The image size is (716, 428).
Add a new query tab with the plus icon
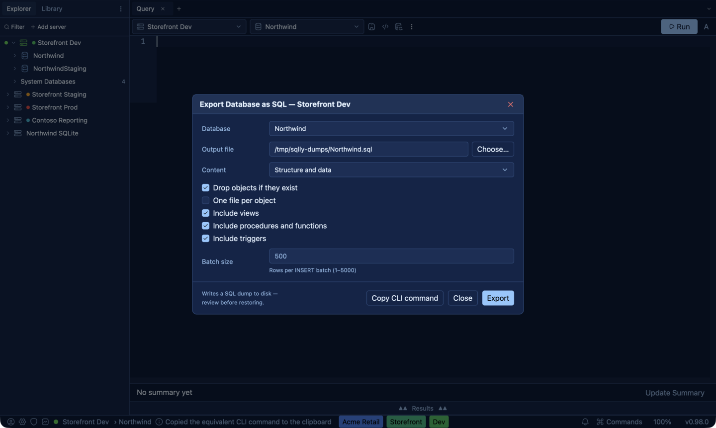tap(179, 9)
